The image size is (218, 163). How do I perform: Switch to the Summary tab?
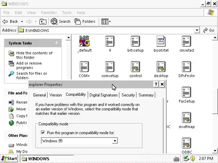pos(146,95)
